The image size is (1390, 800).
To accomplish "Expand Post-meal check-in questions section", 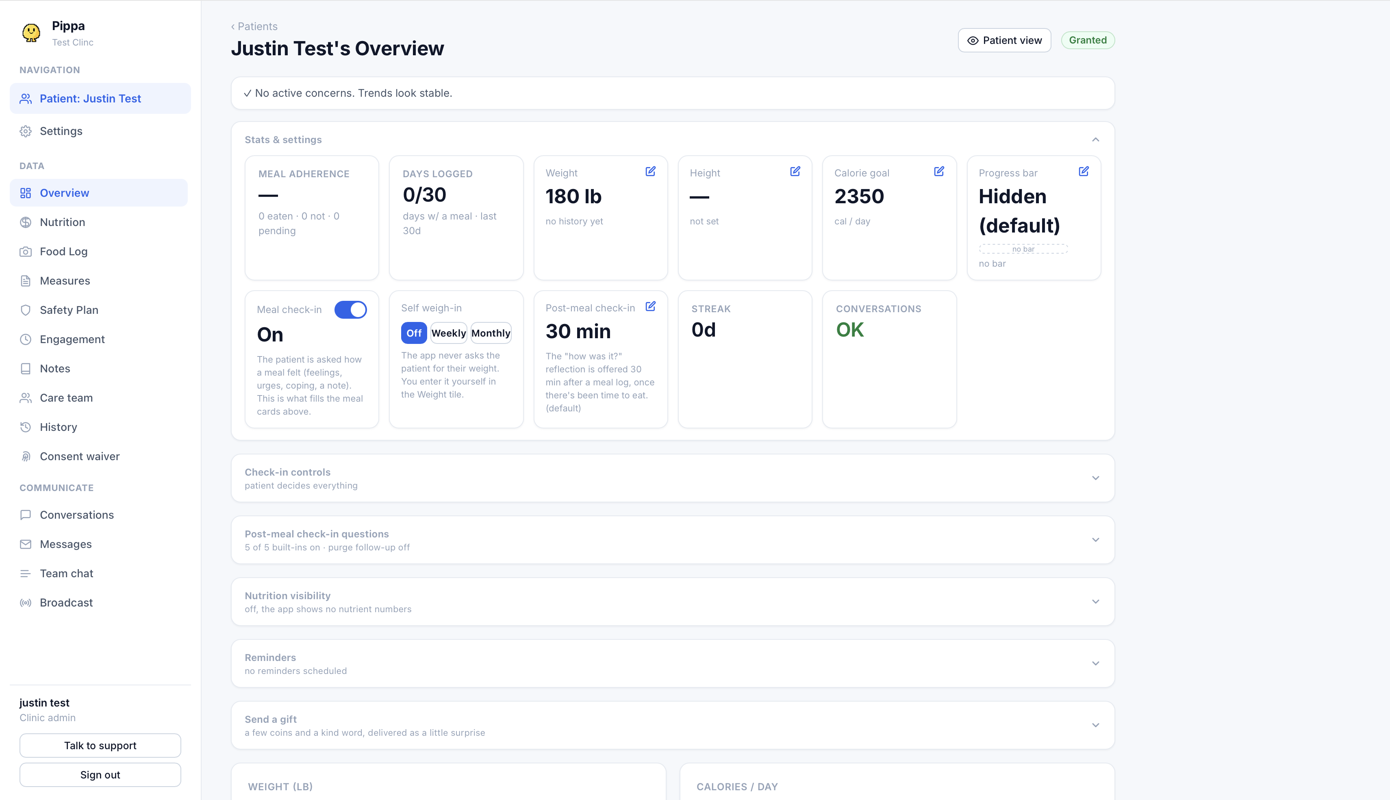I will pyautogui.click(x=1095, y=539).
